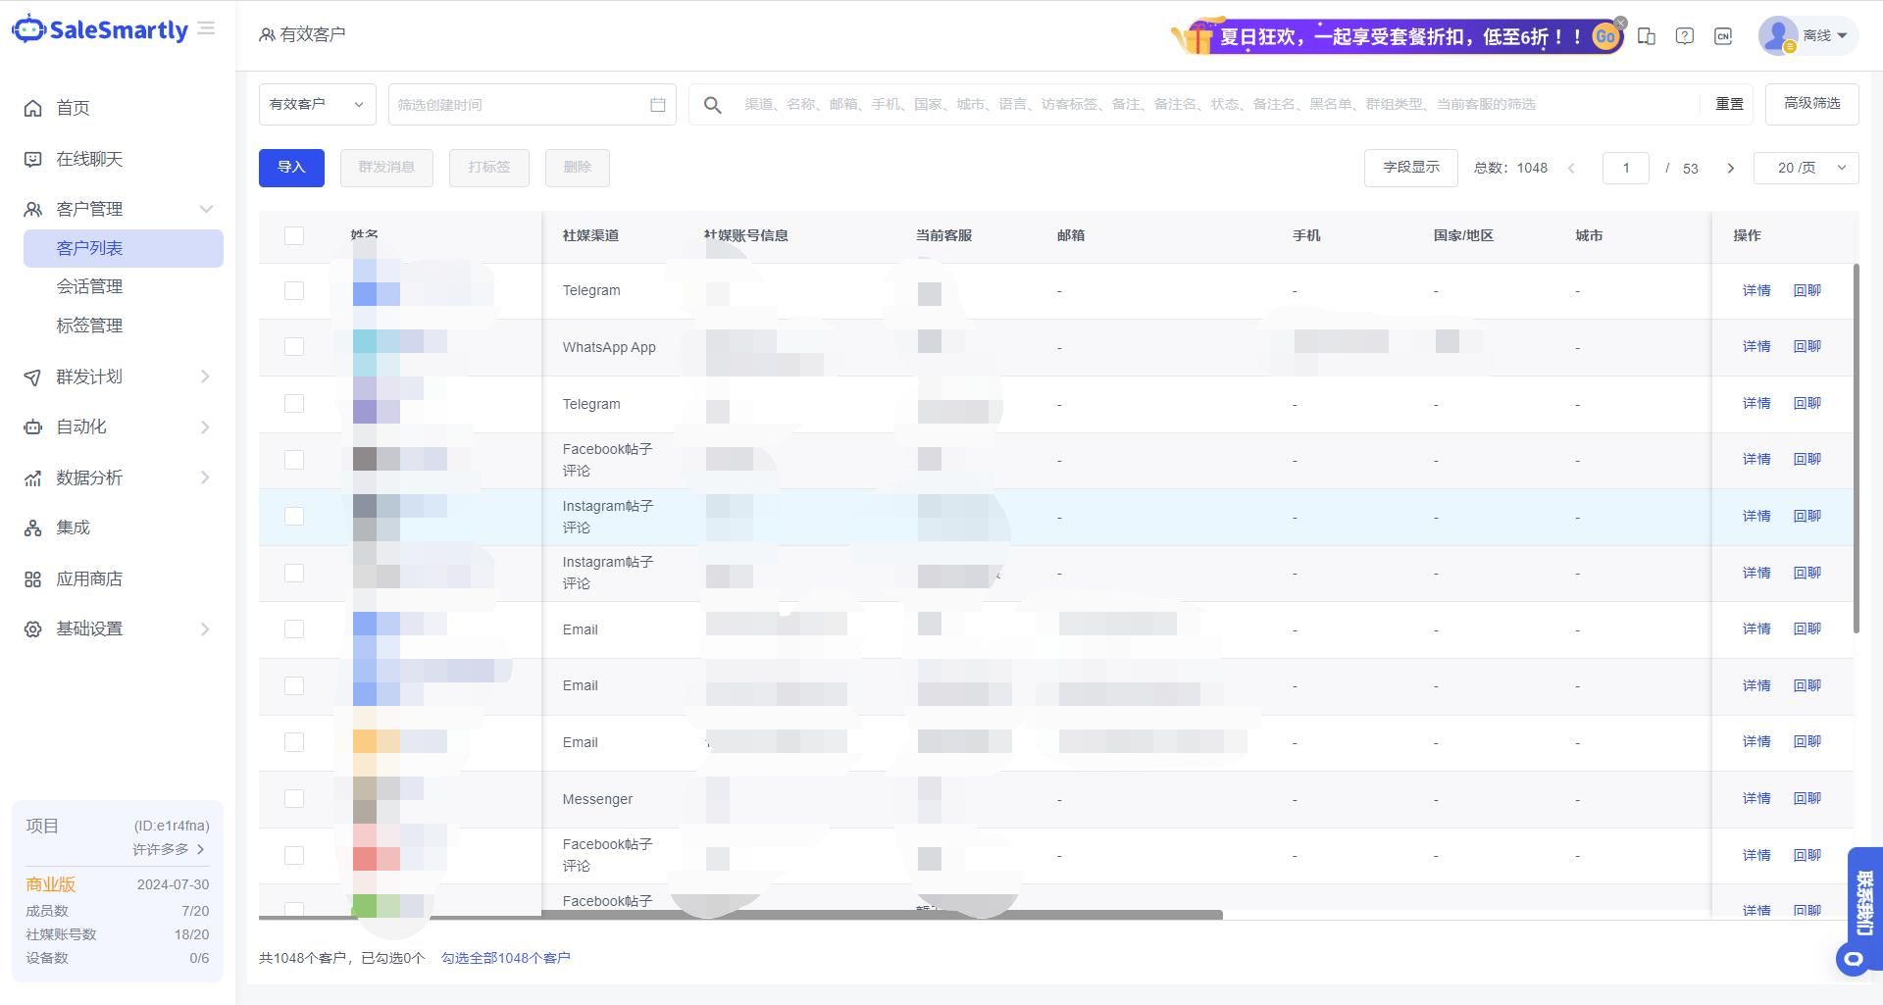Click the user avatar icon

tap(1777, 35)
